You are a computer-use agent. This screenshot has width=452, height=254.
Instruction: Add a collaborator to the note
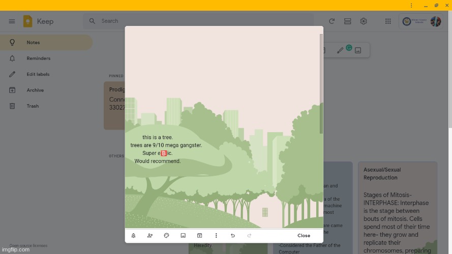point(150,236)
